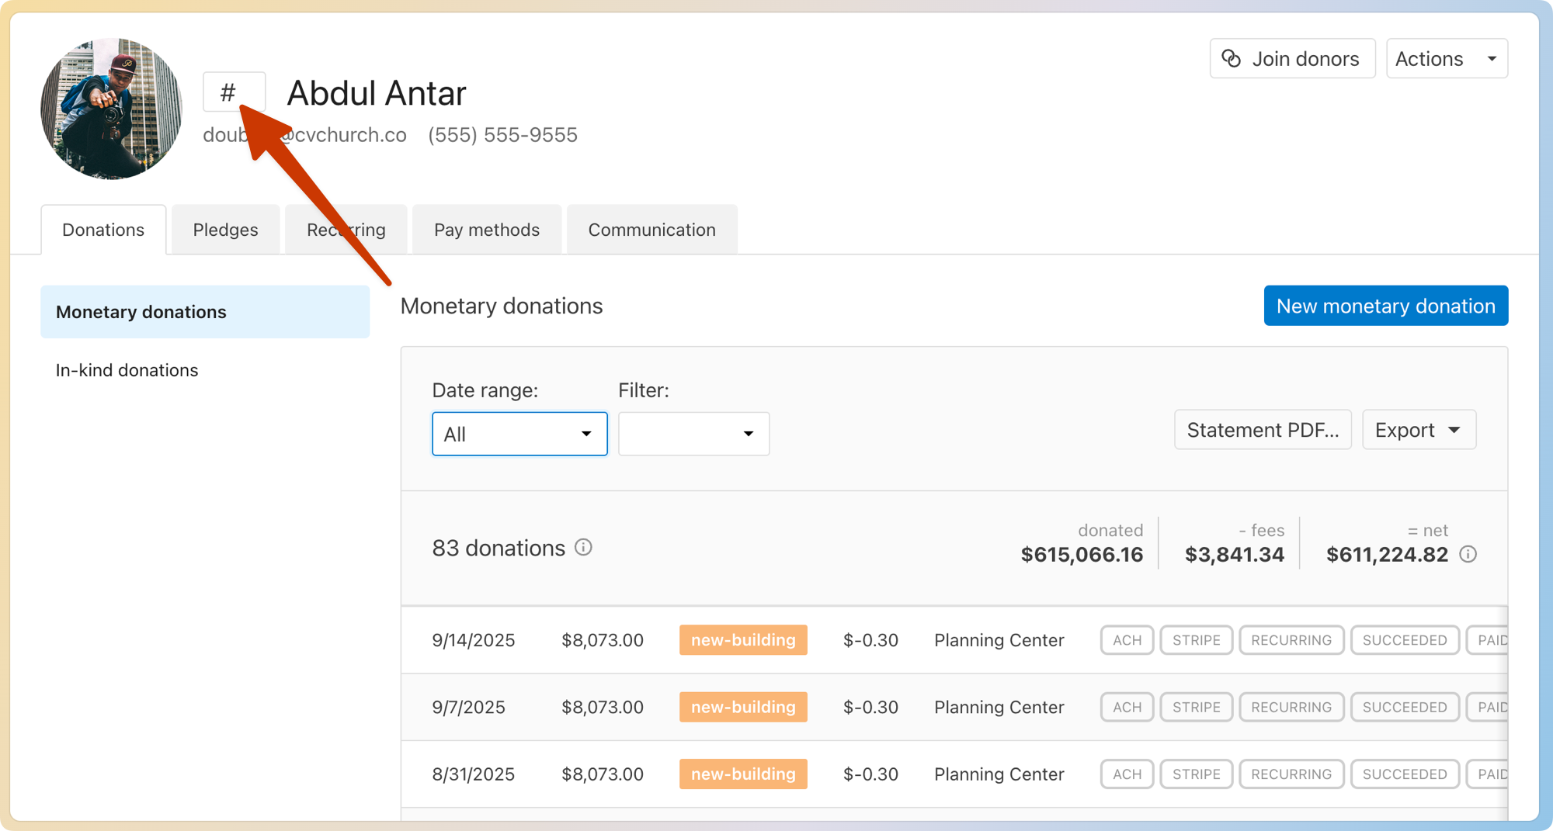Image resolution: width=1553 pixels, height=831 pixels.
Task: Open the Pay methods tab
Action: point(486,230)
